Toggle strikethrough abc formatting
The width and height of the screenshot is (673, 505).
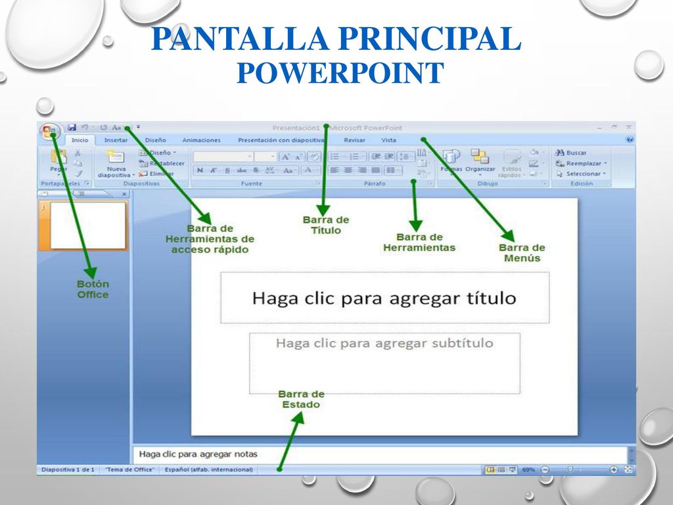242,170
